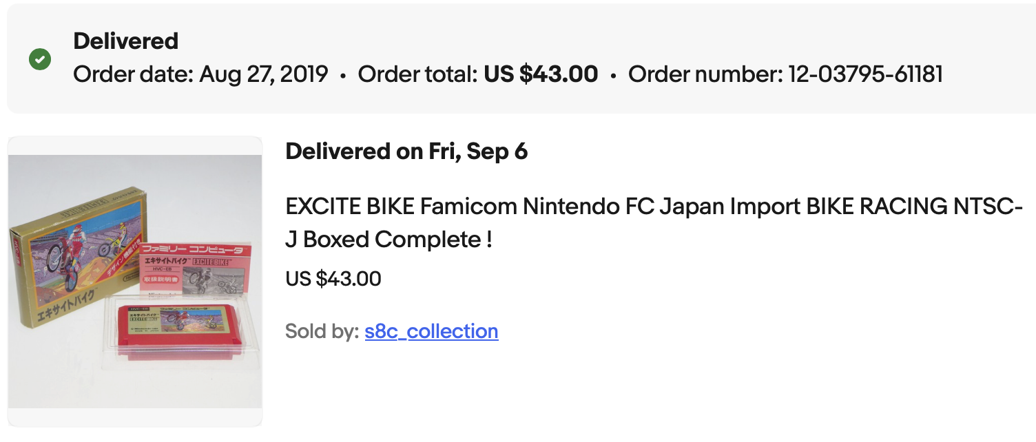This screenshot has height=442, width=1036.
Task: Click 'Delivered on Fri, Sep 6' text
Action: coord(406,151)
